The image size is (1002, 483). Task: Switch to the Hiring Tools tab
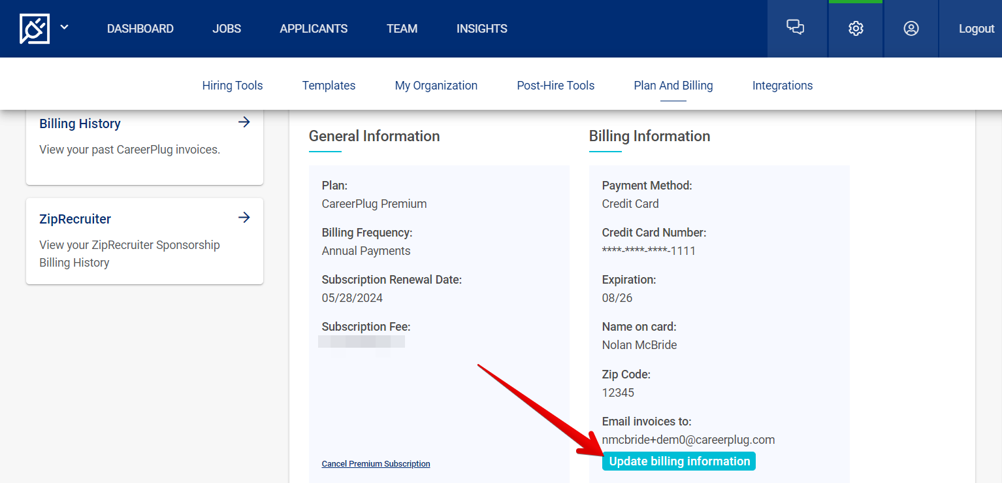[x=233, y=86]
